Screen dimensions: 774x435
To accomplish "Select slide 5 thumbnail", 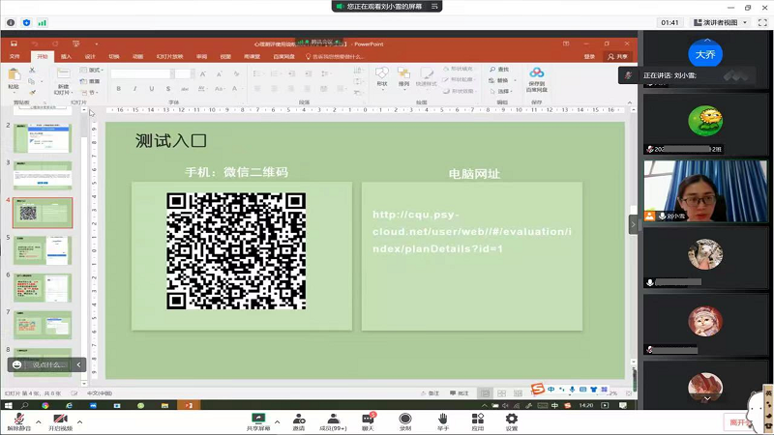I will (43, 250).
